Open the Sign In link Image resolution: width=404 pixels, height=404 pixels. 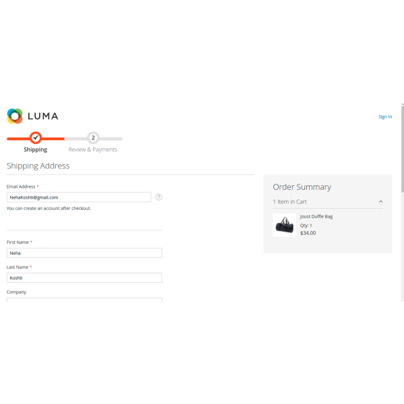tap(384, 116)
